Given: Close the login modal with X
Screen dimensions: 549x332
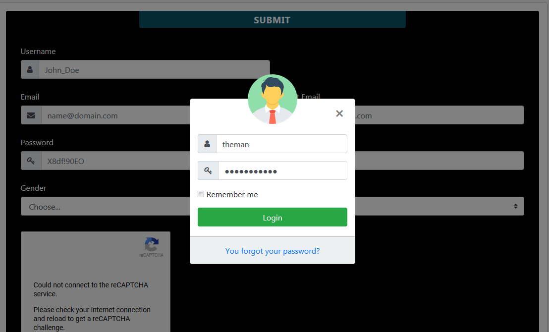Looking at the screenshot, I should tap(339, 113).
